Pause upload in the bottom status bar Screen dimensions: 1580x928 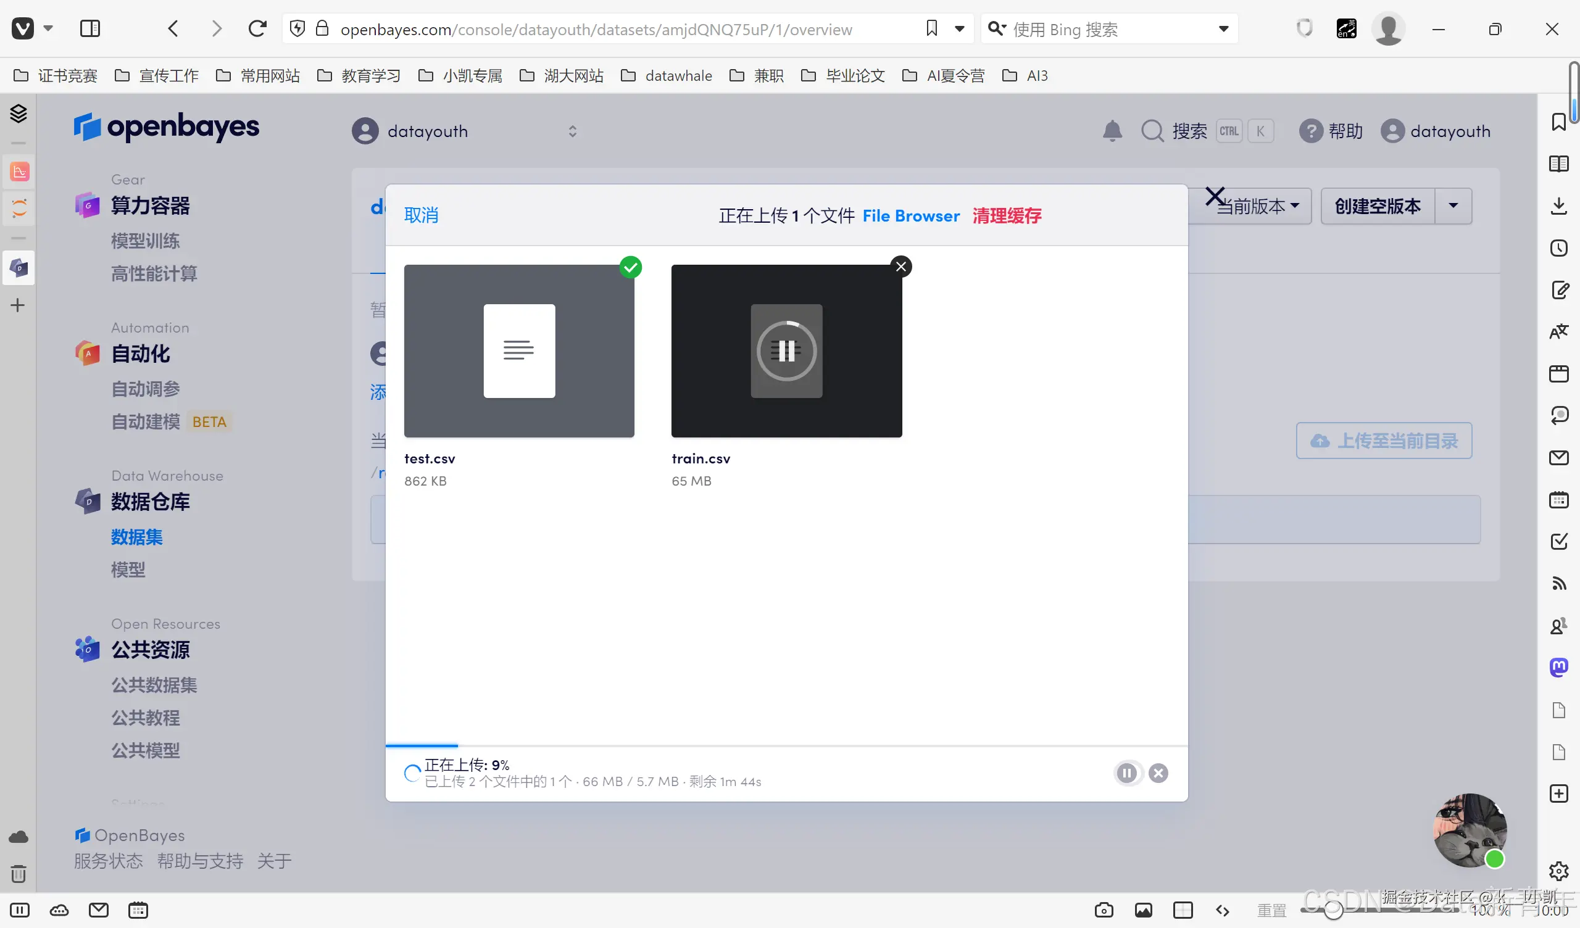click(x=1126, y=773)
